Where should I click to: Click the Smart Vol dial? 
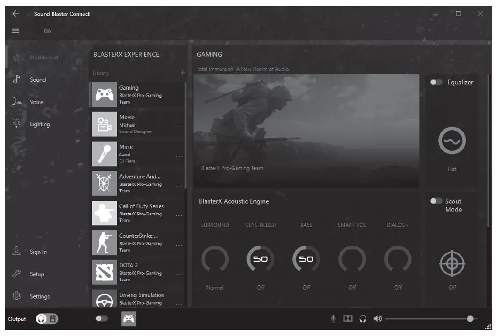352,259
